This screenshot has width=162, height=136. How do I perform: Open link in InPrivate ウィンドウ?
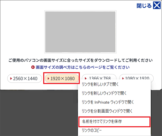114,102
